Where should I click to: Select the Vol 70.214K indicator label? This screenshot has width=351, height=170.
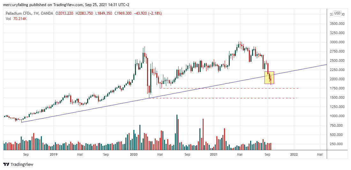pos(16,19)
